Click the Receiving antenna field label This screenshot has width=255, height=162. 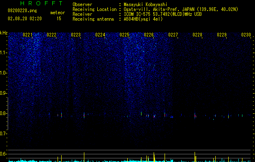93,19
